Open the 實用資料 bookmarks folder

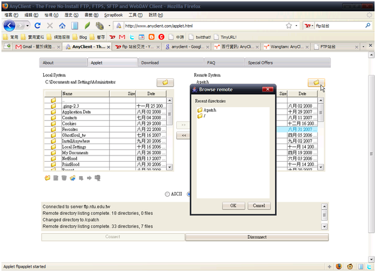(x=33, y=37)
